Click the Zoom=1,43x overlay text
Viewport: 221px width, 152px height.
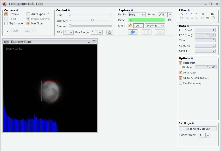click(14, 49)
